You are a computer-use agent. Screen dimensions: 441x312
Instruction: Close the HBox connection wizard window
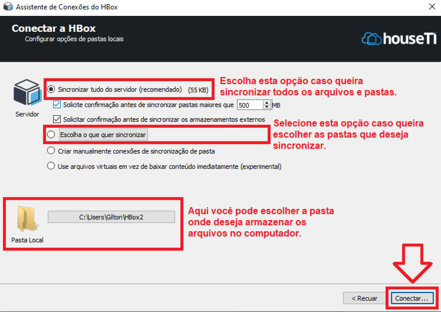click(432, 7)
